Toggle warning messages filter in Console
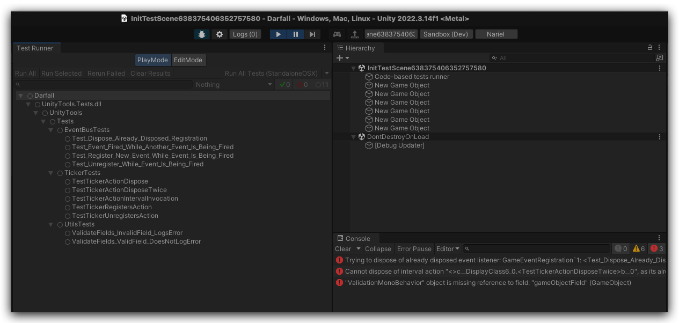 point(639,248)
